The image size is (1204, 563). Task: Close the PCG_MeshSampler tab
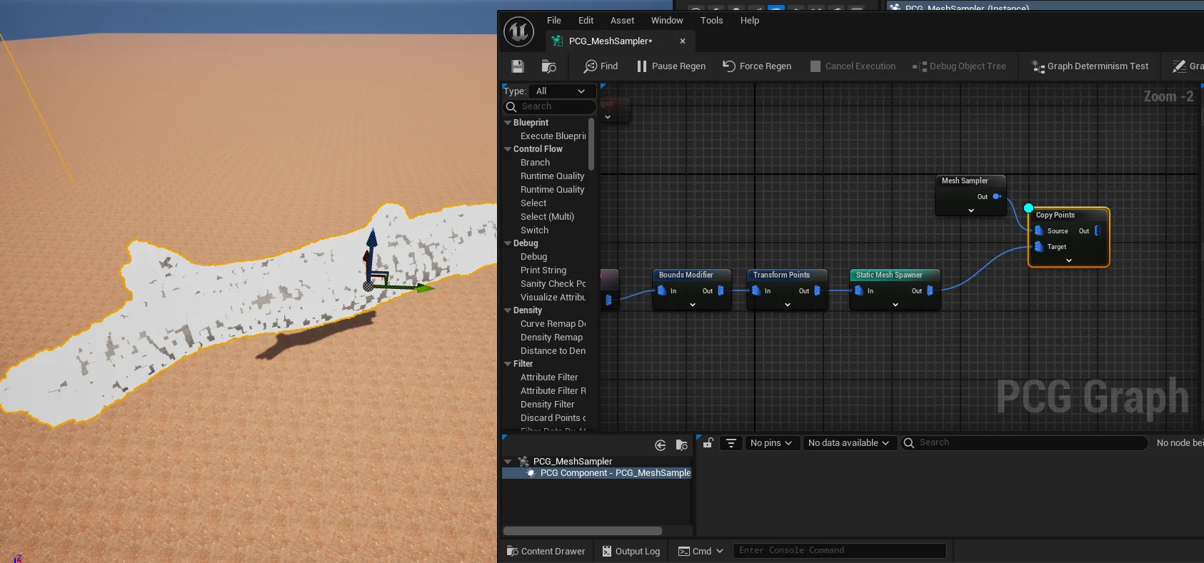coord(683,41)
